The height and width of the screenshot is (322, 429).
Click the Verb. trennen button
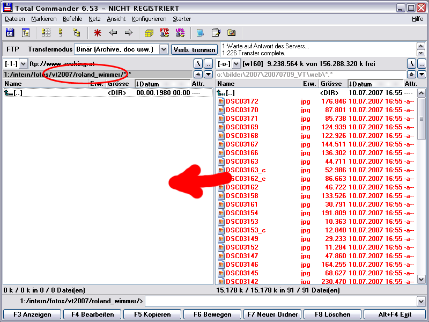point(194,49)
